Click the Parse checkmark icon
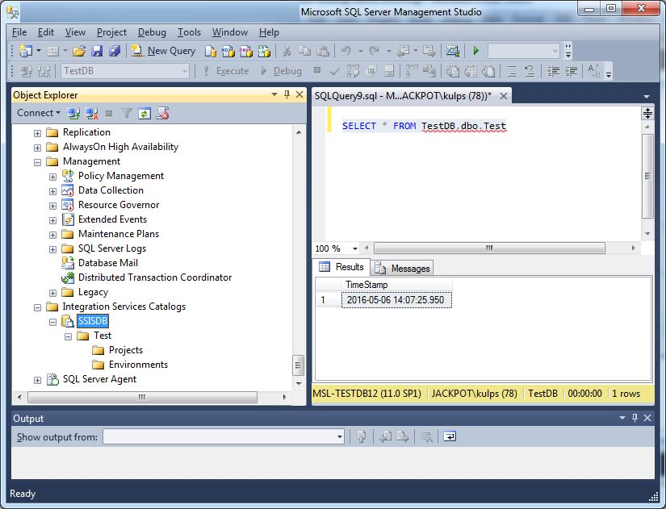The image size is (666, 509). click(x=335, y=71)
